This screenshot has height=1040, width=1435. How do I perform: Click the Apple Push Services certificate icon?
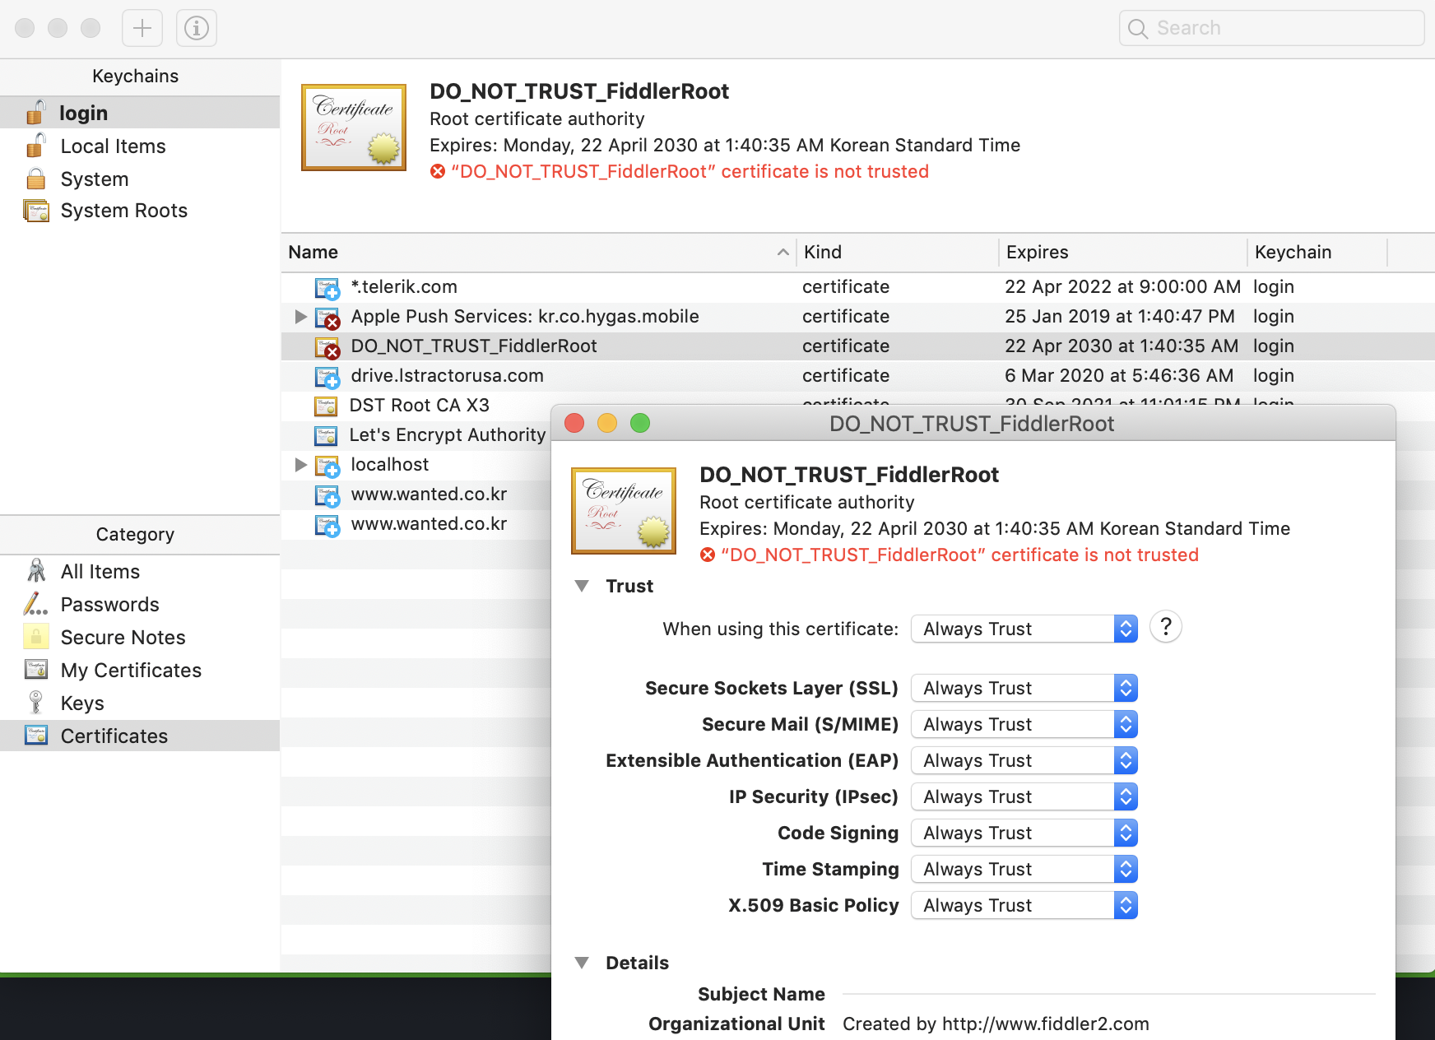[327, 318]
